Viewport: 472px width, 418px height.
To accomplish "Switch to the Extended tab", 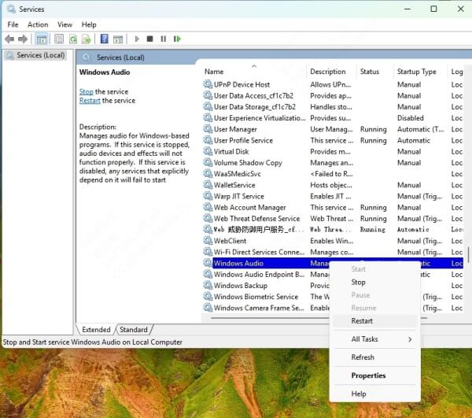I will pyautogui.click(x=96, y=330).
